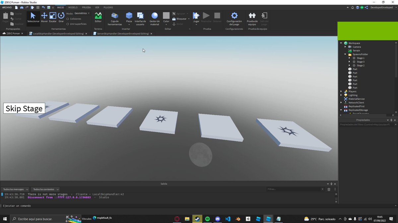Open the Bloquear dropdown arrow

pyautogui.click(x=189, y=19)
